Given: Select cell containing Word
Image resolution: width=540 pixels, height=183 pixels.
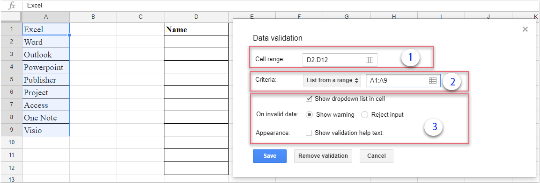Looking at the screenshot, I should tap(46, 42).
